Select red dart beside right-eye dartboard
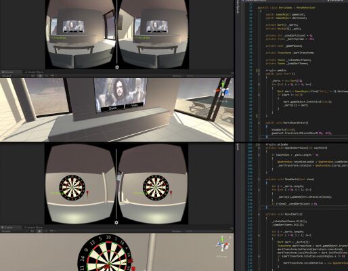The image size is (348, 271). [x=171, y=194]
